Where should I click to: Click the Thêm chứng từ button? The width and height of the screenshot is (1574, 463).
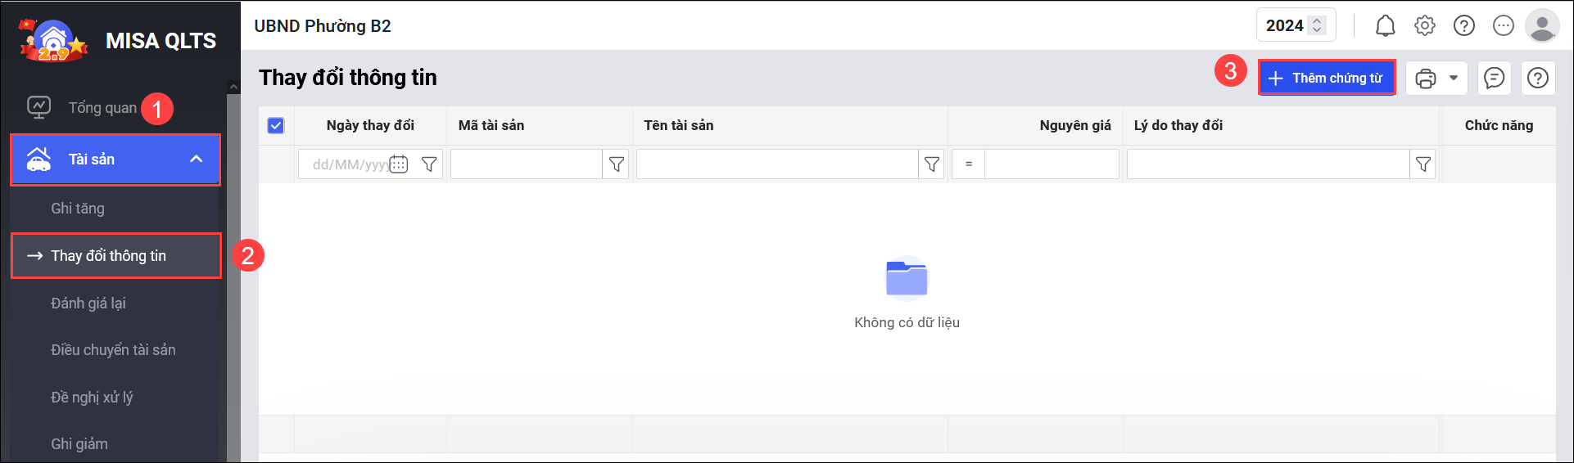(1327, 79)
